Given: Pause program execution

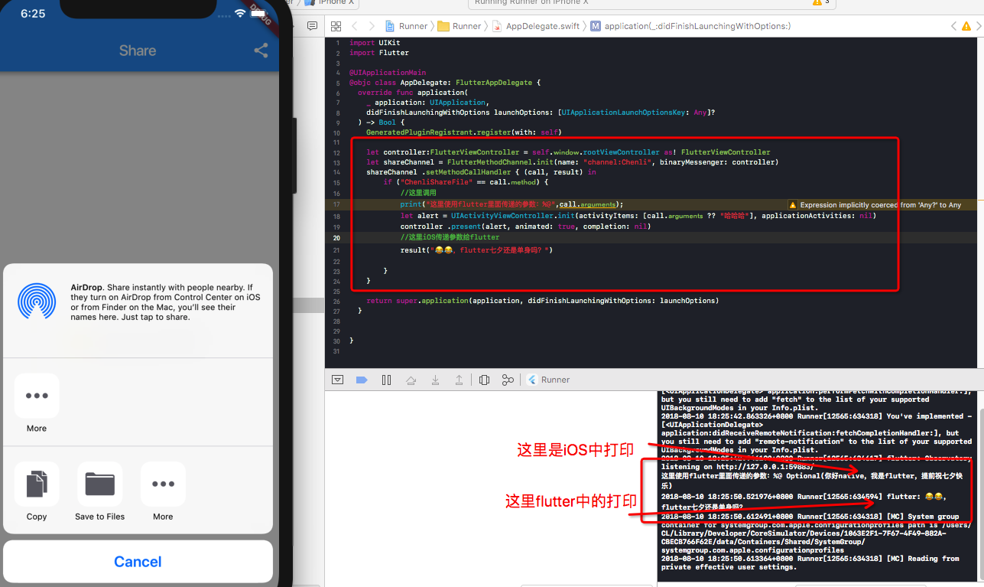Looking at the screenshot, I should [x=386, y=380].
